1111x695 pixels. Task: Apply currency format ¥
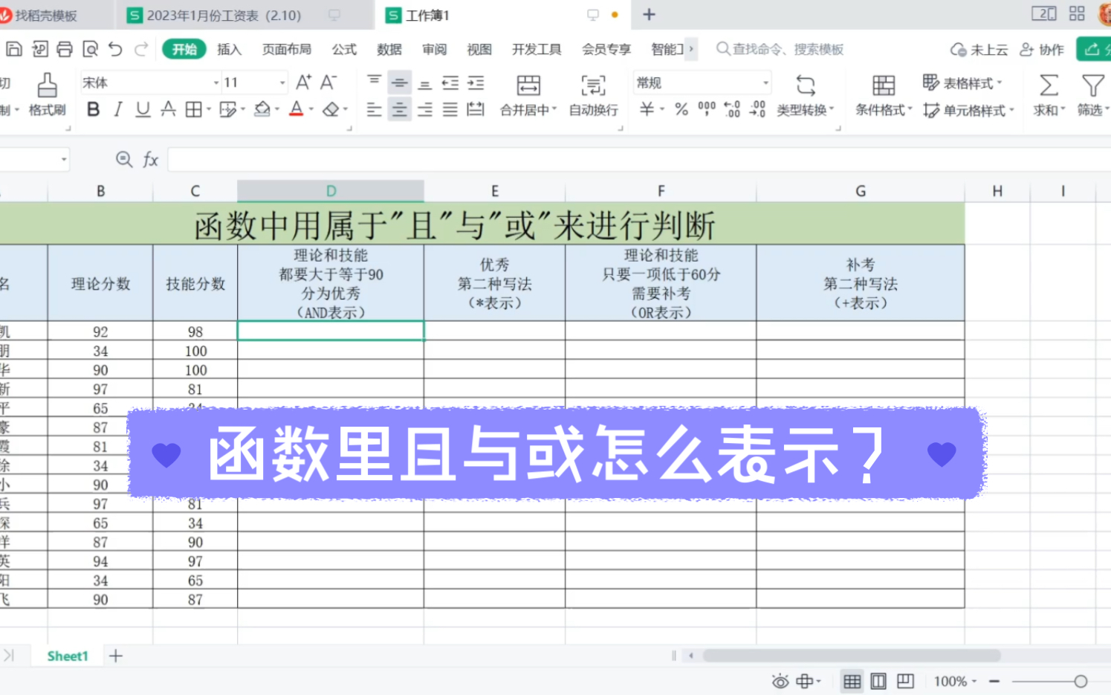(647, 109)
